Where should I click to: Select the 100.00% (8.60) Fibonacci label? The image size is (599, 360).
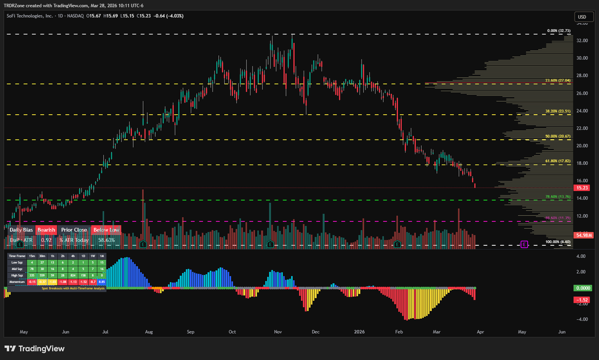(558, 242)
